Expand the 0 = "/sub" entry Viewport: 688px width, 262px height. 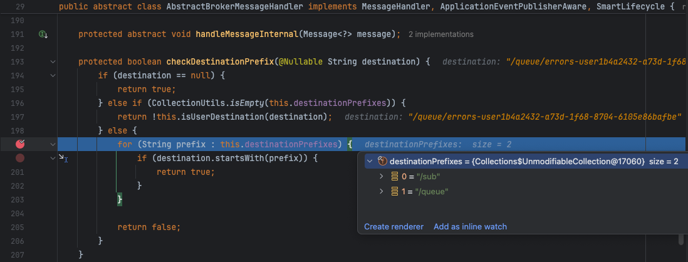point(382,176)
